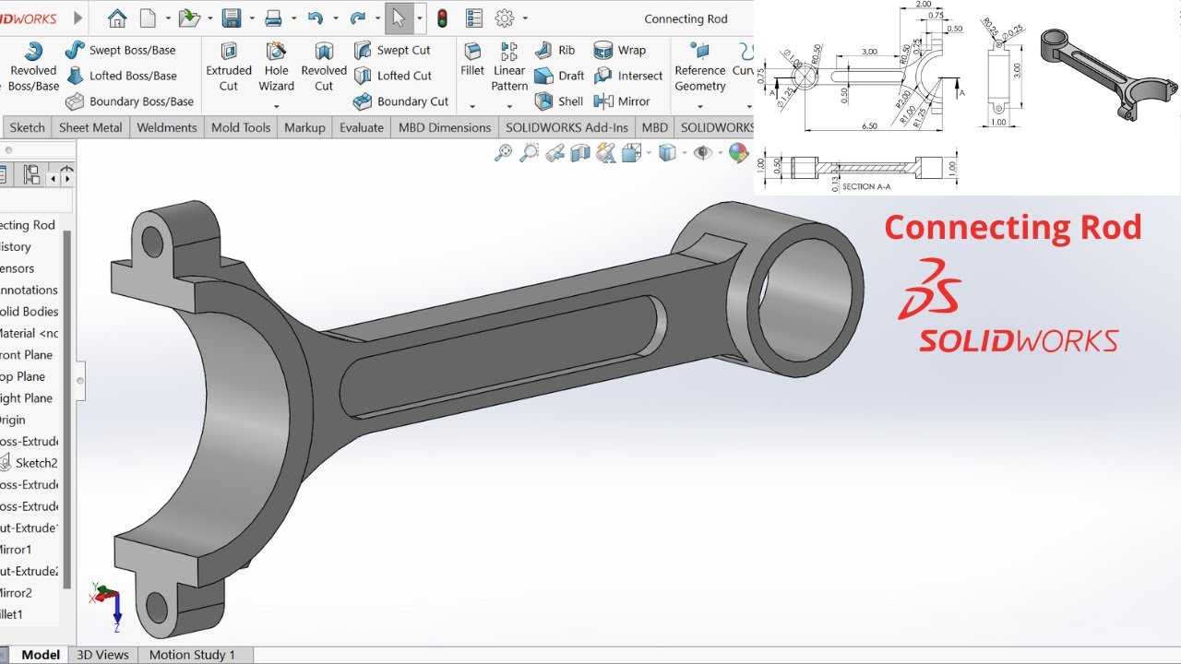Switch to the Mold Tools tab
The width and height of the screenshot is (1181, 664).
(241, 127)
